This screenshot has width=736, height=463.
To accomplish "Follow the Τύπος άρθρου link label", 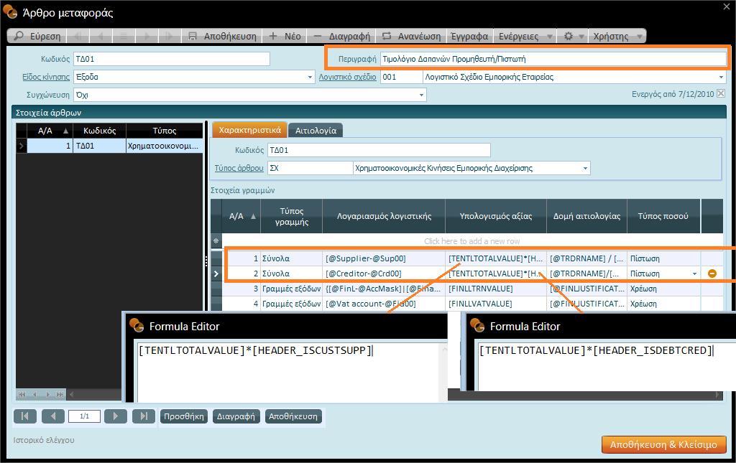I will point(239,168).
